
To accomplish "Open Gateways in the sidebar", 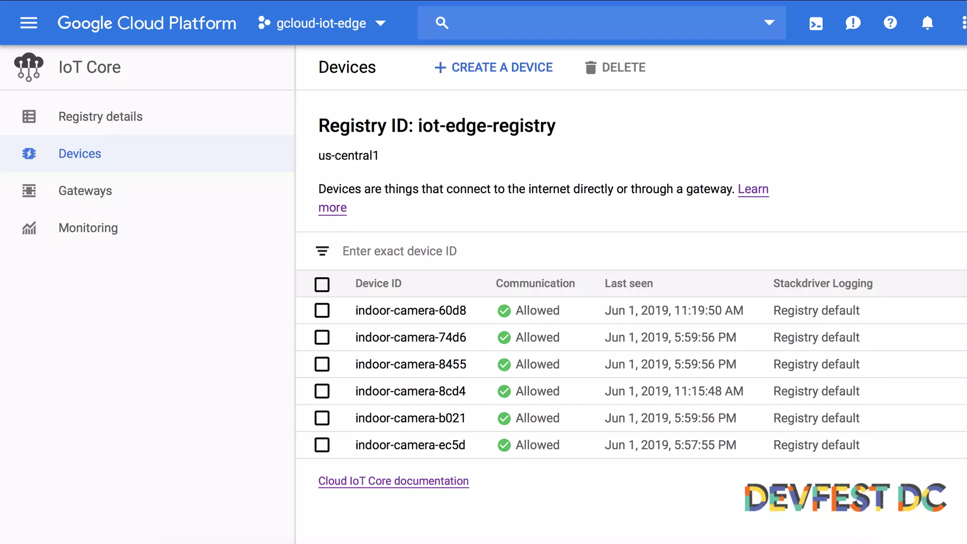I will tap(85, 191).
